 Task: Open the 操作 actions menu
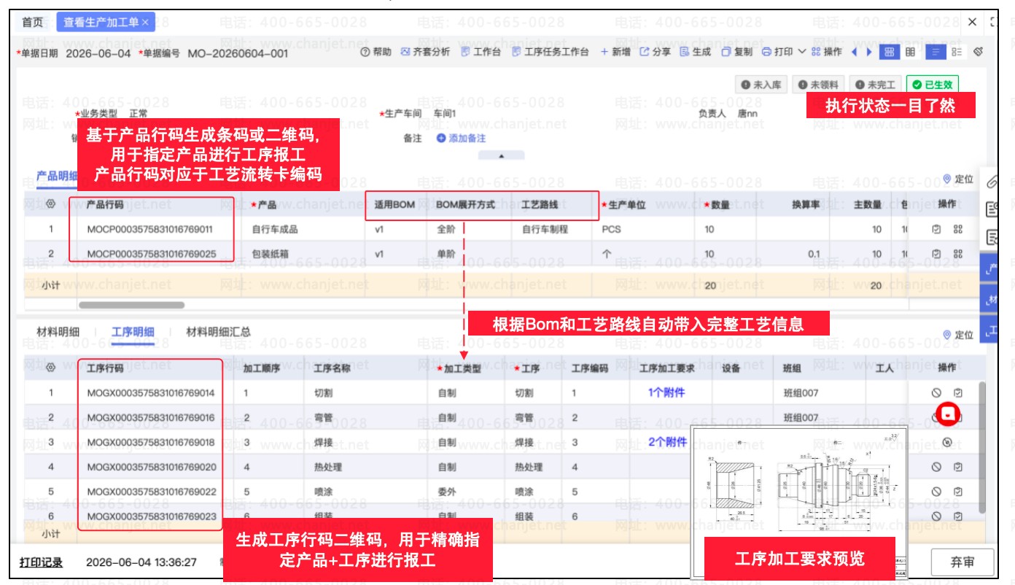pyautogui.click(x=827, y=53)
